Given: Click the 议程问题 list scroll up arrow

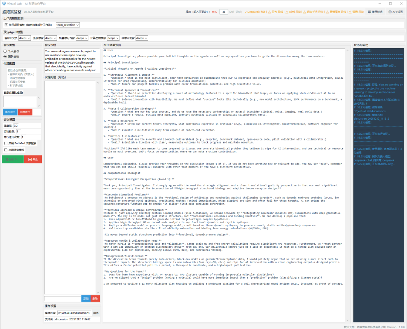Looking at the screenshot, I should point(98,83).
